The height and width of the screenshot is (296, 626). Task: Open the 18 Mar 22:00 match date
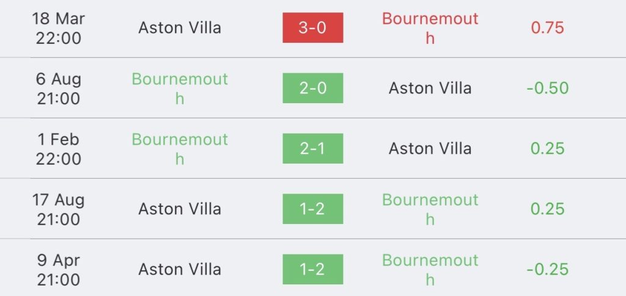(58, 28)
